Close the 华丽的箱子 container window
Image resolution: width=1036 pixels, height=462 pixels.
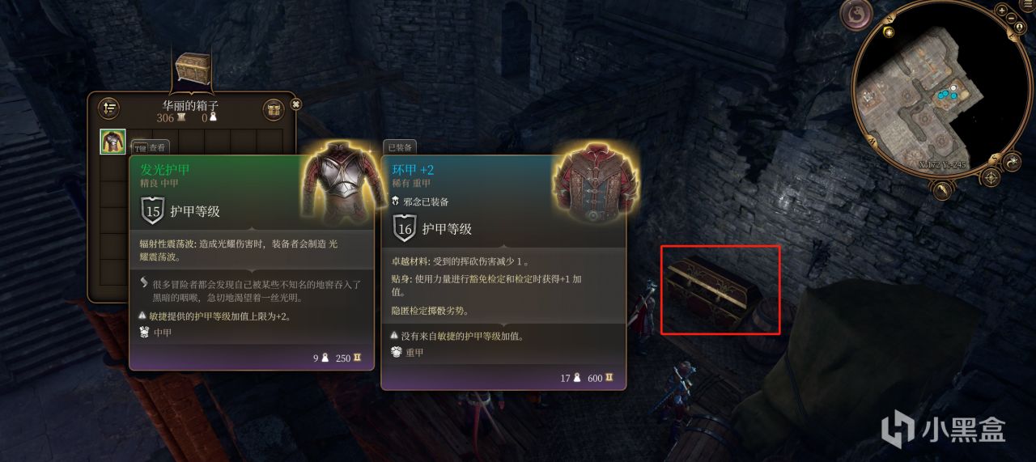click(296, 104)
